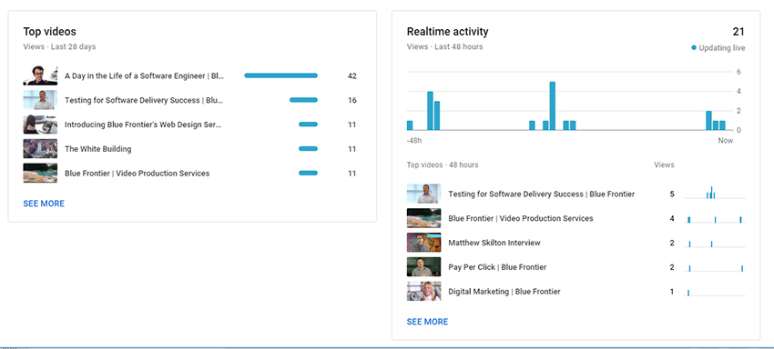This screenshot has height=349, width=774.
Task: Click Digital Marketing video thumbnail
Action: 423,292
